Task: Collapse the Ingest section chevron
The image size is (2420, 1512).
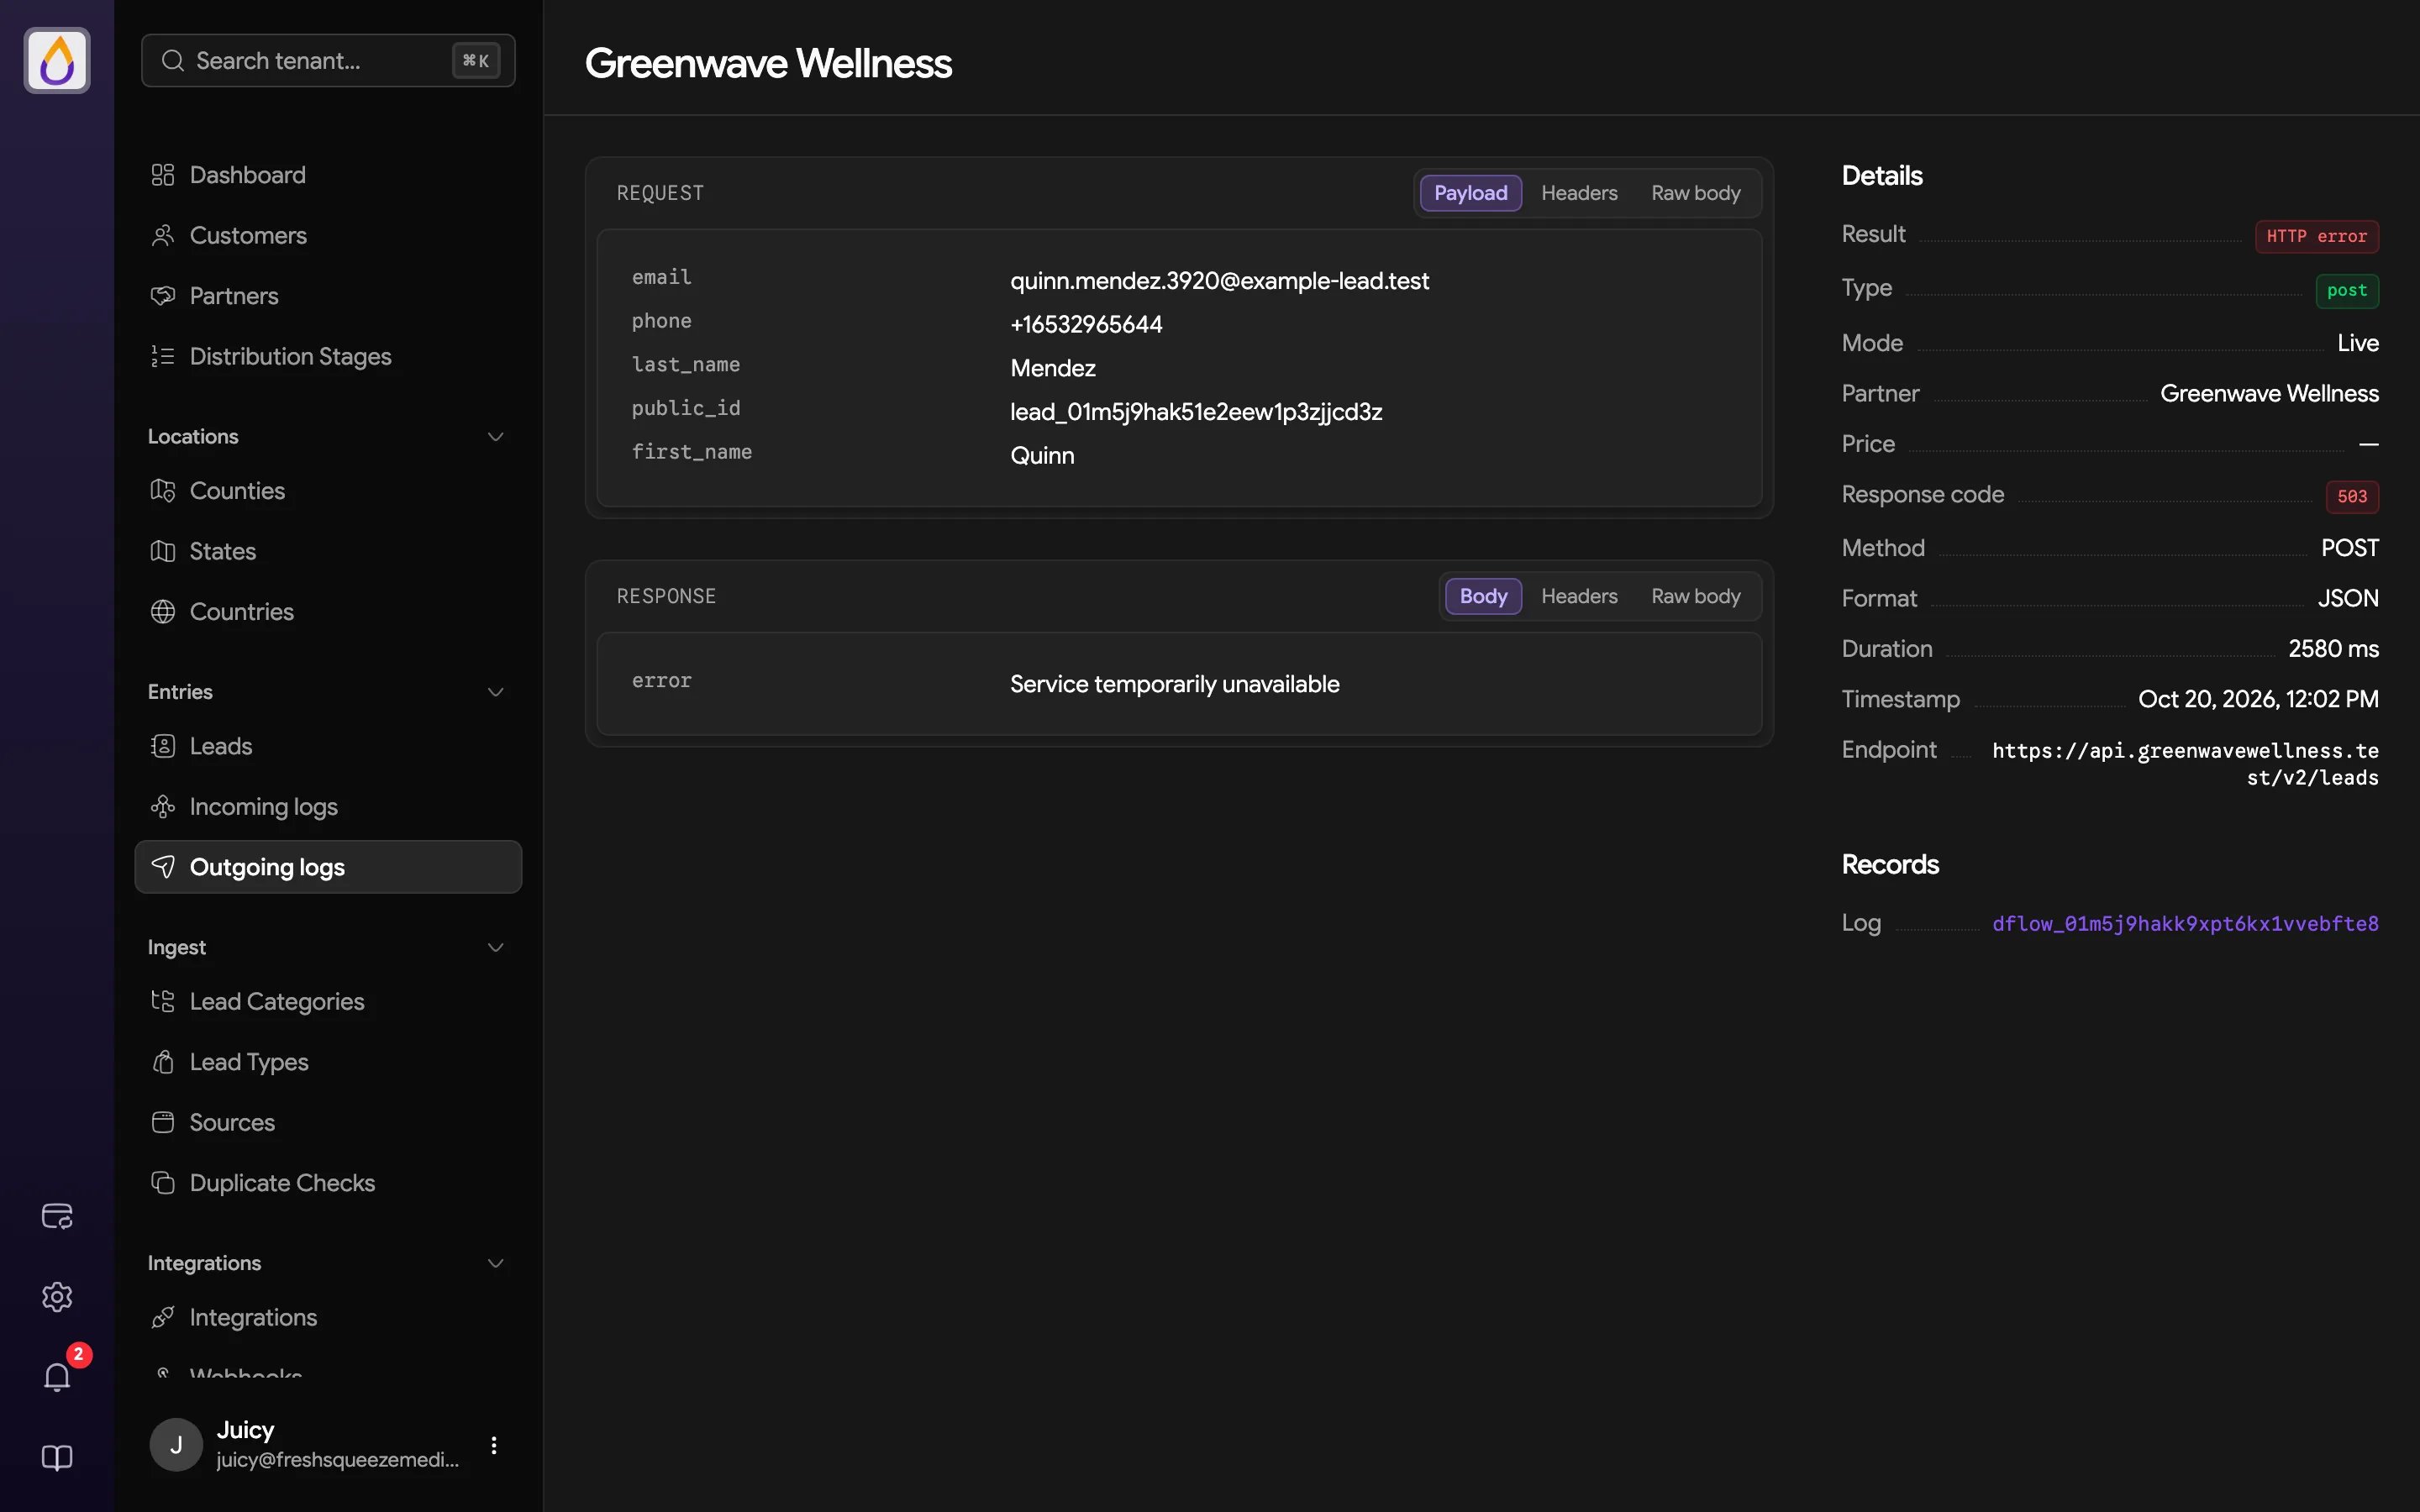Action: pyautogui.click(x=495, y=947)
